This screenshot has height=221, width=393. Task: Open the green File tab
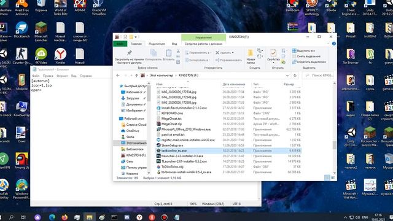pyautogui.click(x=120, y=44)
